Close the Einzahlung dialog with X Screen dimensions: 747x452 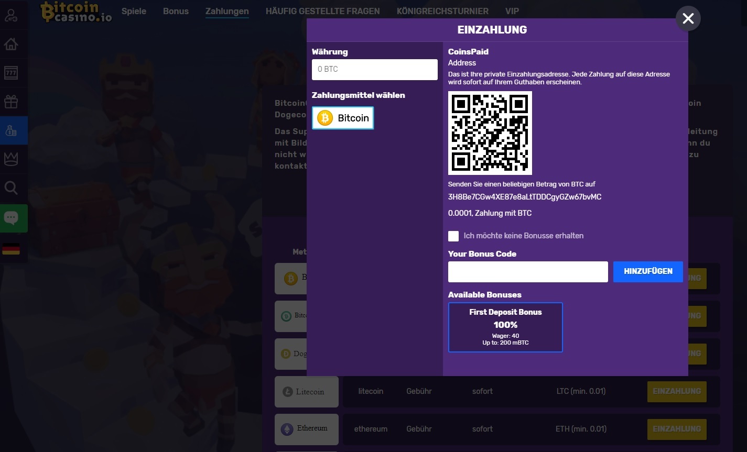coord(688,19)
